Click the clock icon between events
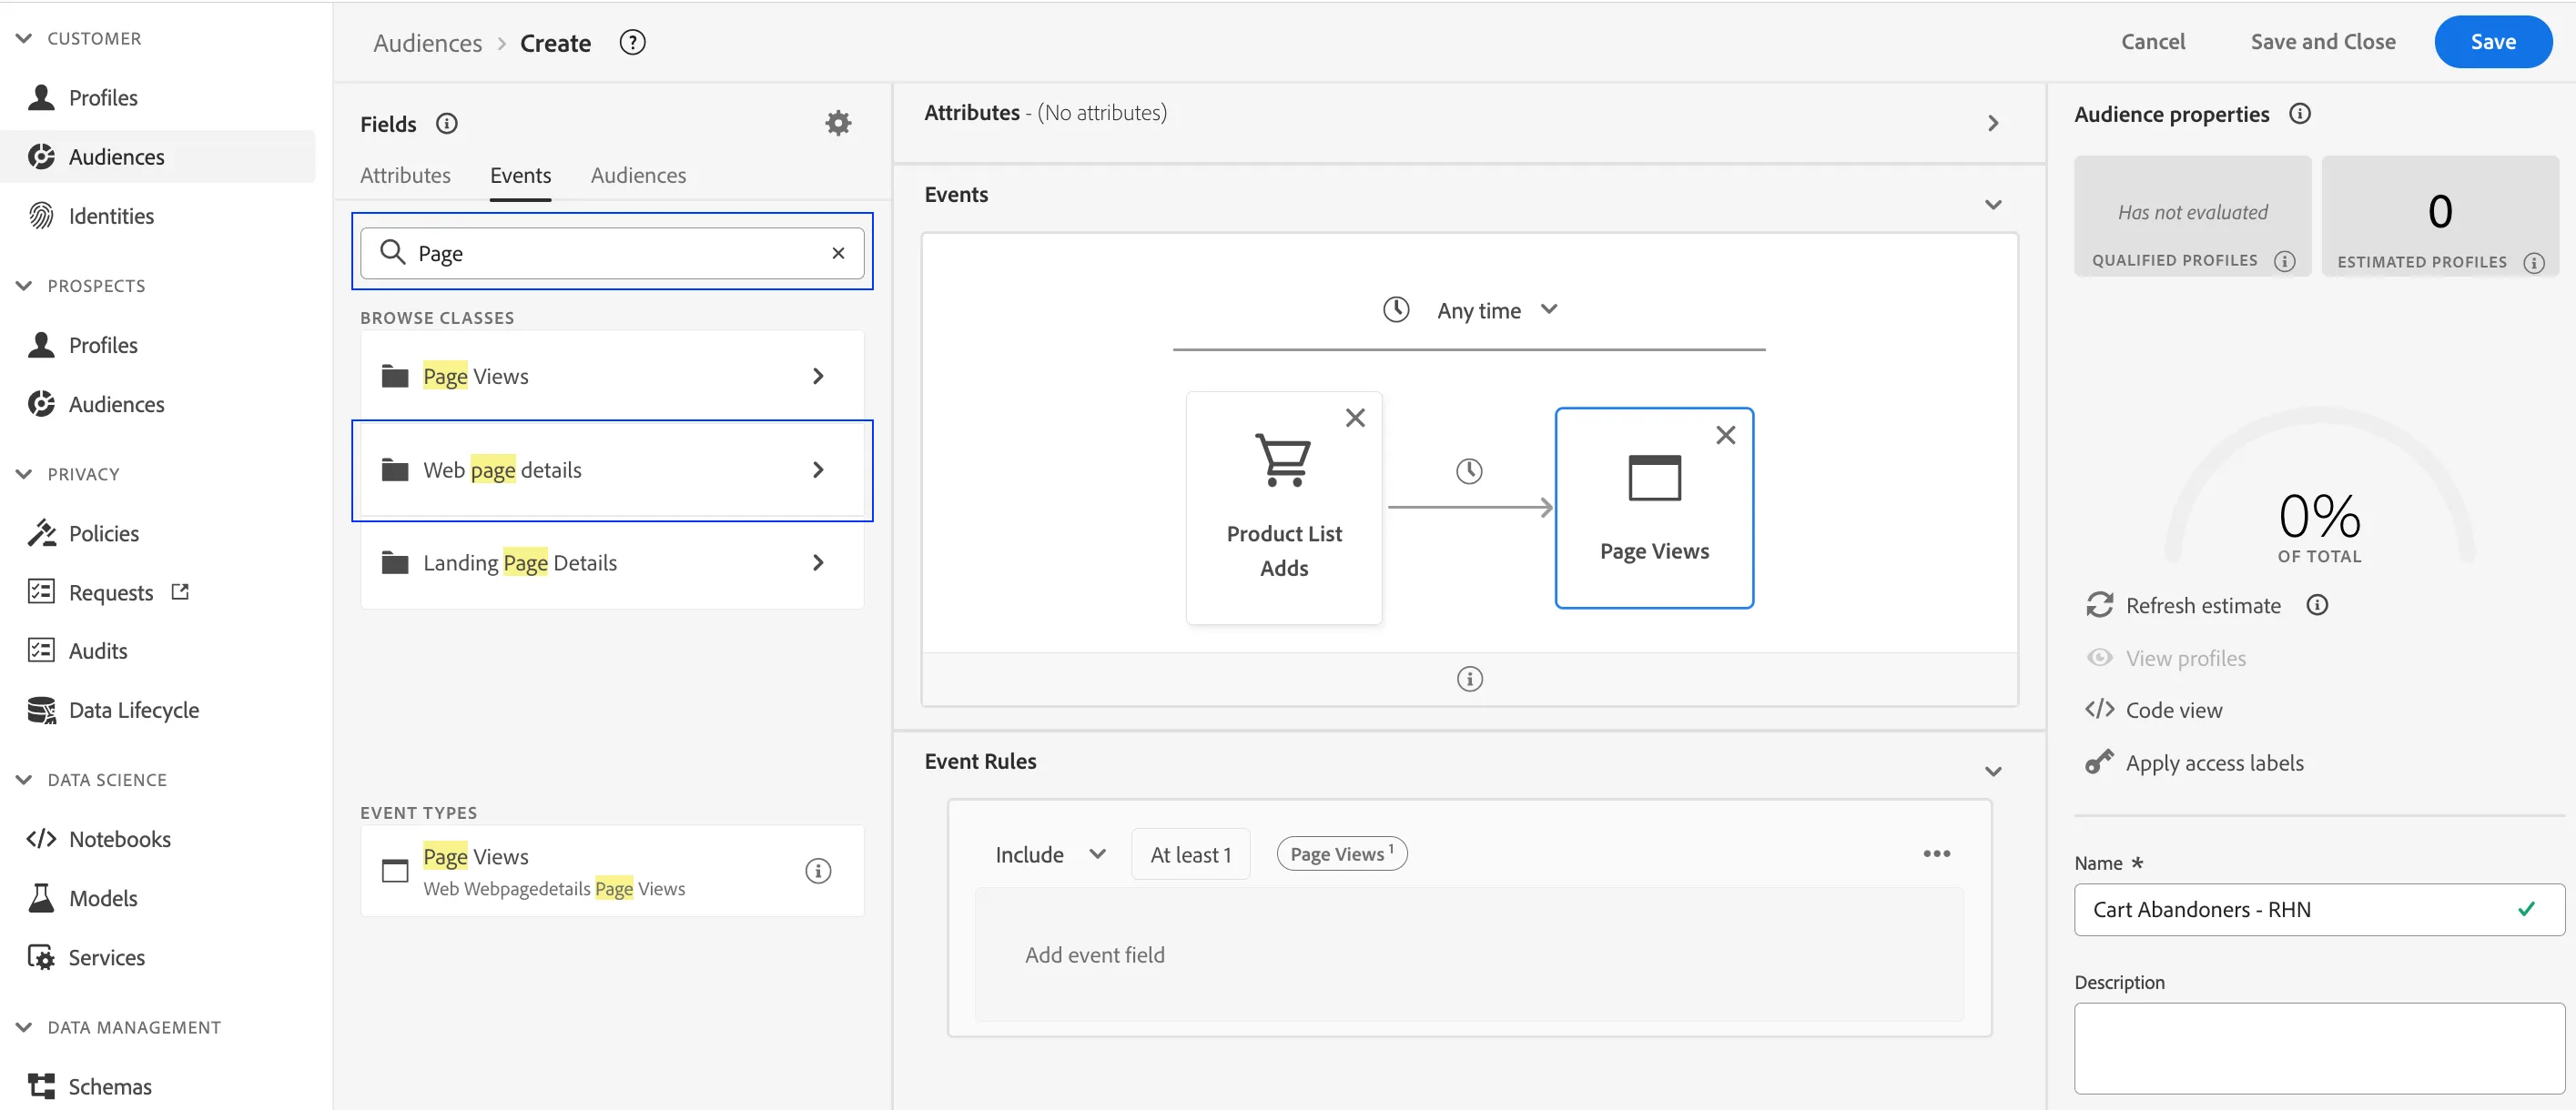This screenshot has width=2576, height=1110. (x=1468, y=470)
